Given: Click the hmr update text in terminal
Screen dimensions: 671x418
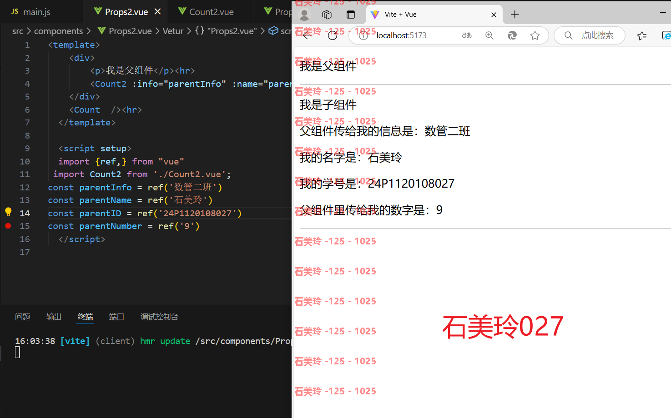Looking at the screenshot, I should (x=165, y=341).
